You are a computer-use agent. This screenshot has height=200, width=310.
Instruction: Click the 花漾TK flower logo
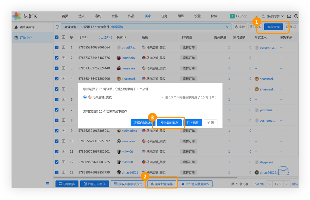pyautogui.click(x=17, y=16)
